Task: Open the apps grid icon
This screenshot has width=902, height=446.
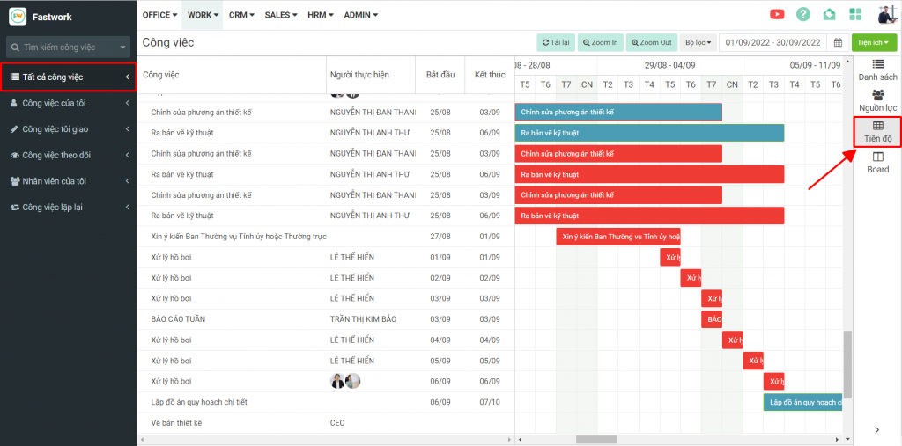Action: pyautogui.click(x=855, y=14)
